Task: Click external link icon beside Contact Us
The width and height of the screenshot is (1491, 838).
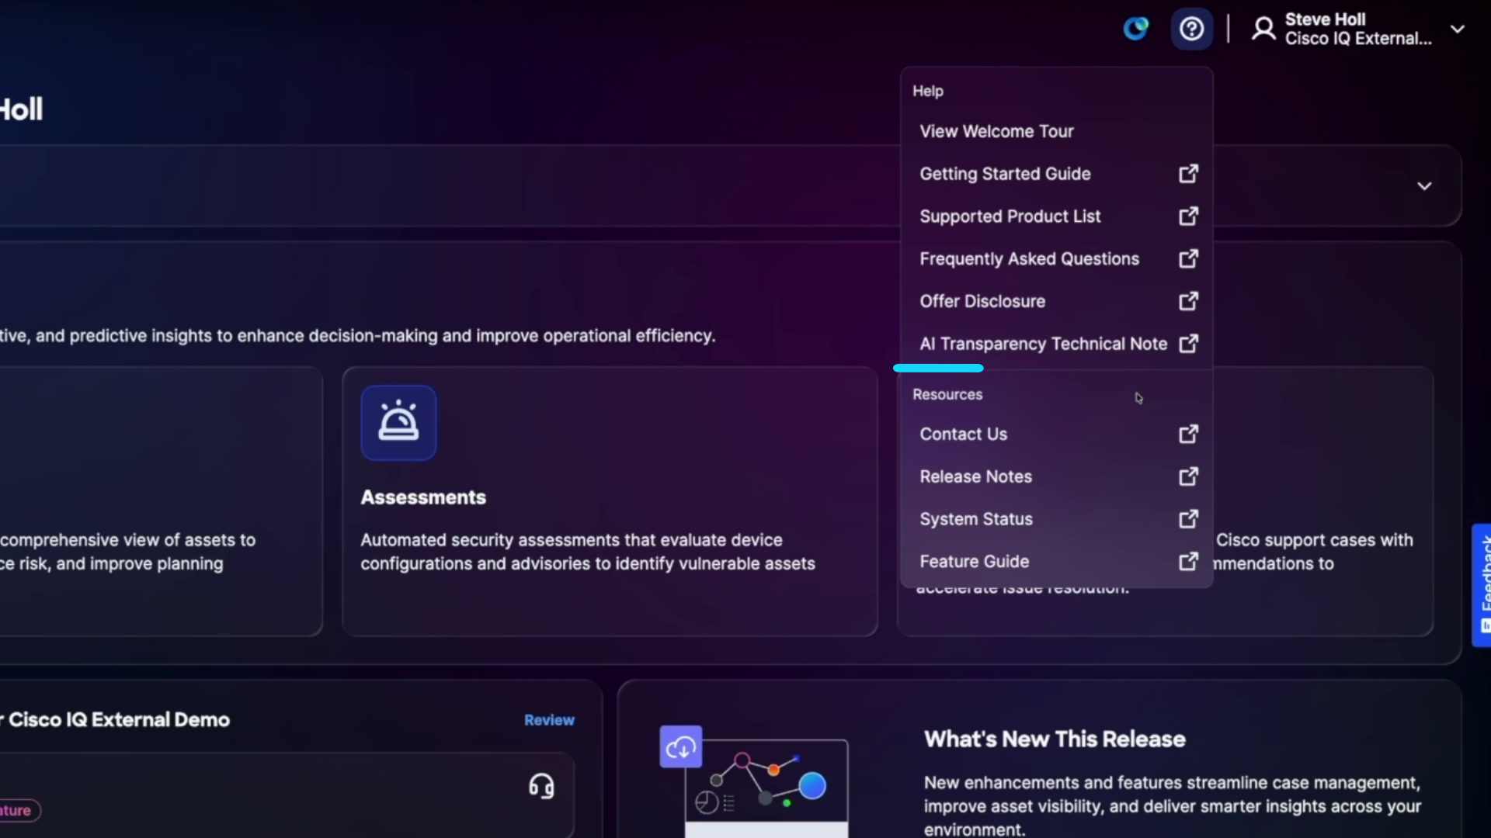Action: [x=1188, y=434]
